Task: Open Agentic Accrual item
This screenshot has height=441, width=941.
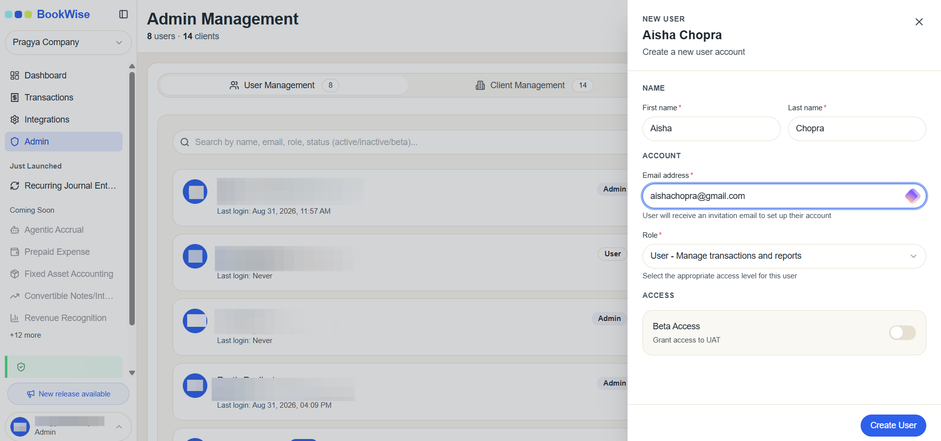Action: tap(64, 230)
